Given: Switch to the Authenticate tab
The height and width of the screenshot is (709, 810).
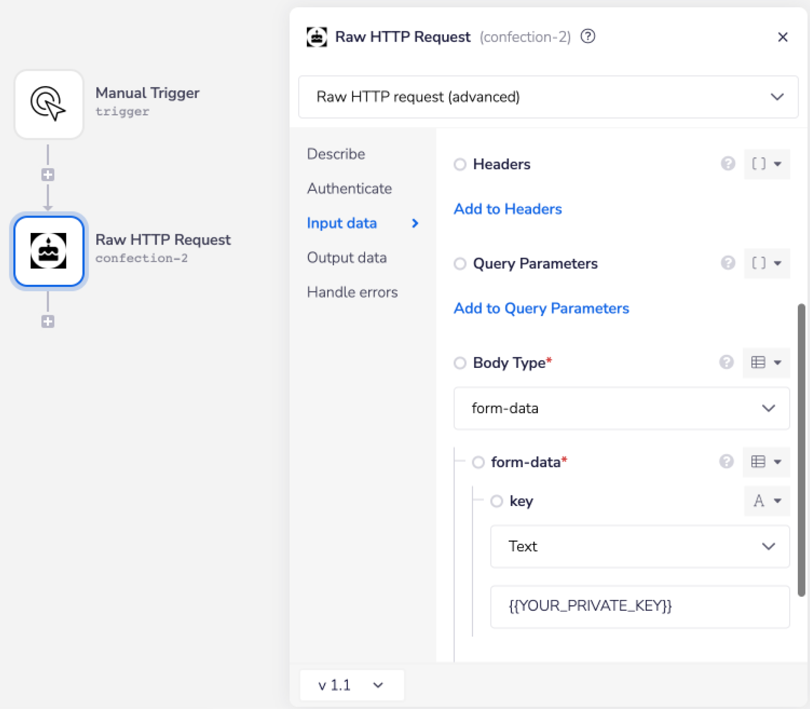Looking at the screenshot, I should [349, 188].
